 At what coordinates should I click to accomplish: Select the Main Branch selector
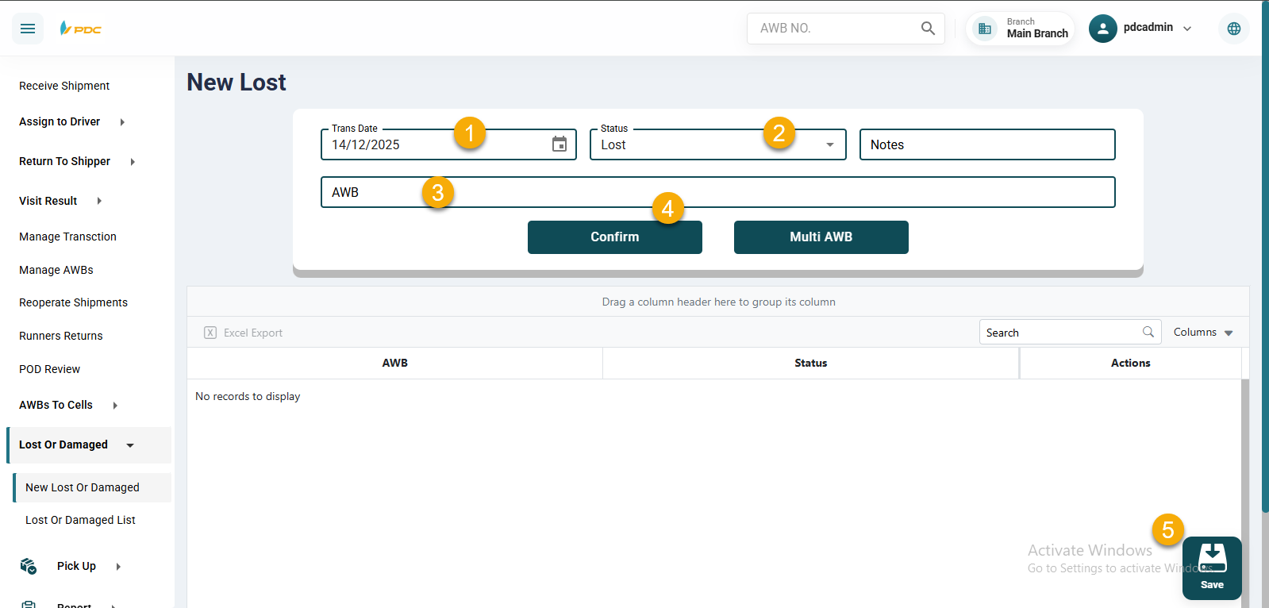coord(1021,29)
